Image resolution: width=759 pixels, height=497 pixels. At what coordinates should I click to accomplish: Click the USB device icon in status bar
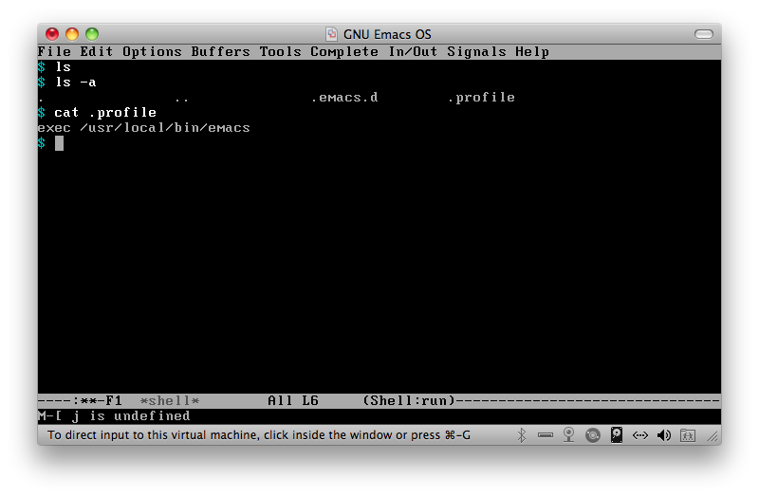(x=545, y=435)
